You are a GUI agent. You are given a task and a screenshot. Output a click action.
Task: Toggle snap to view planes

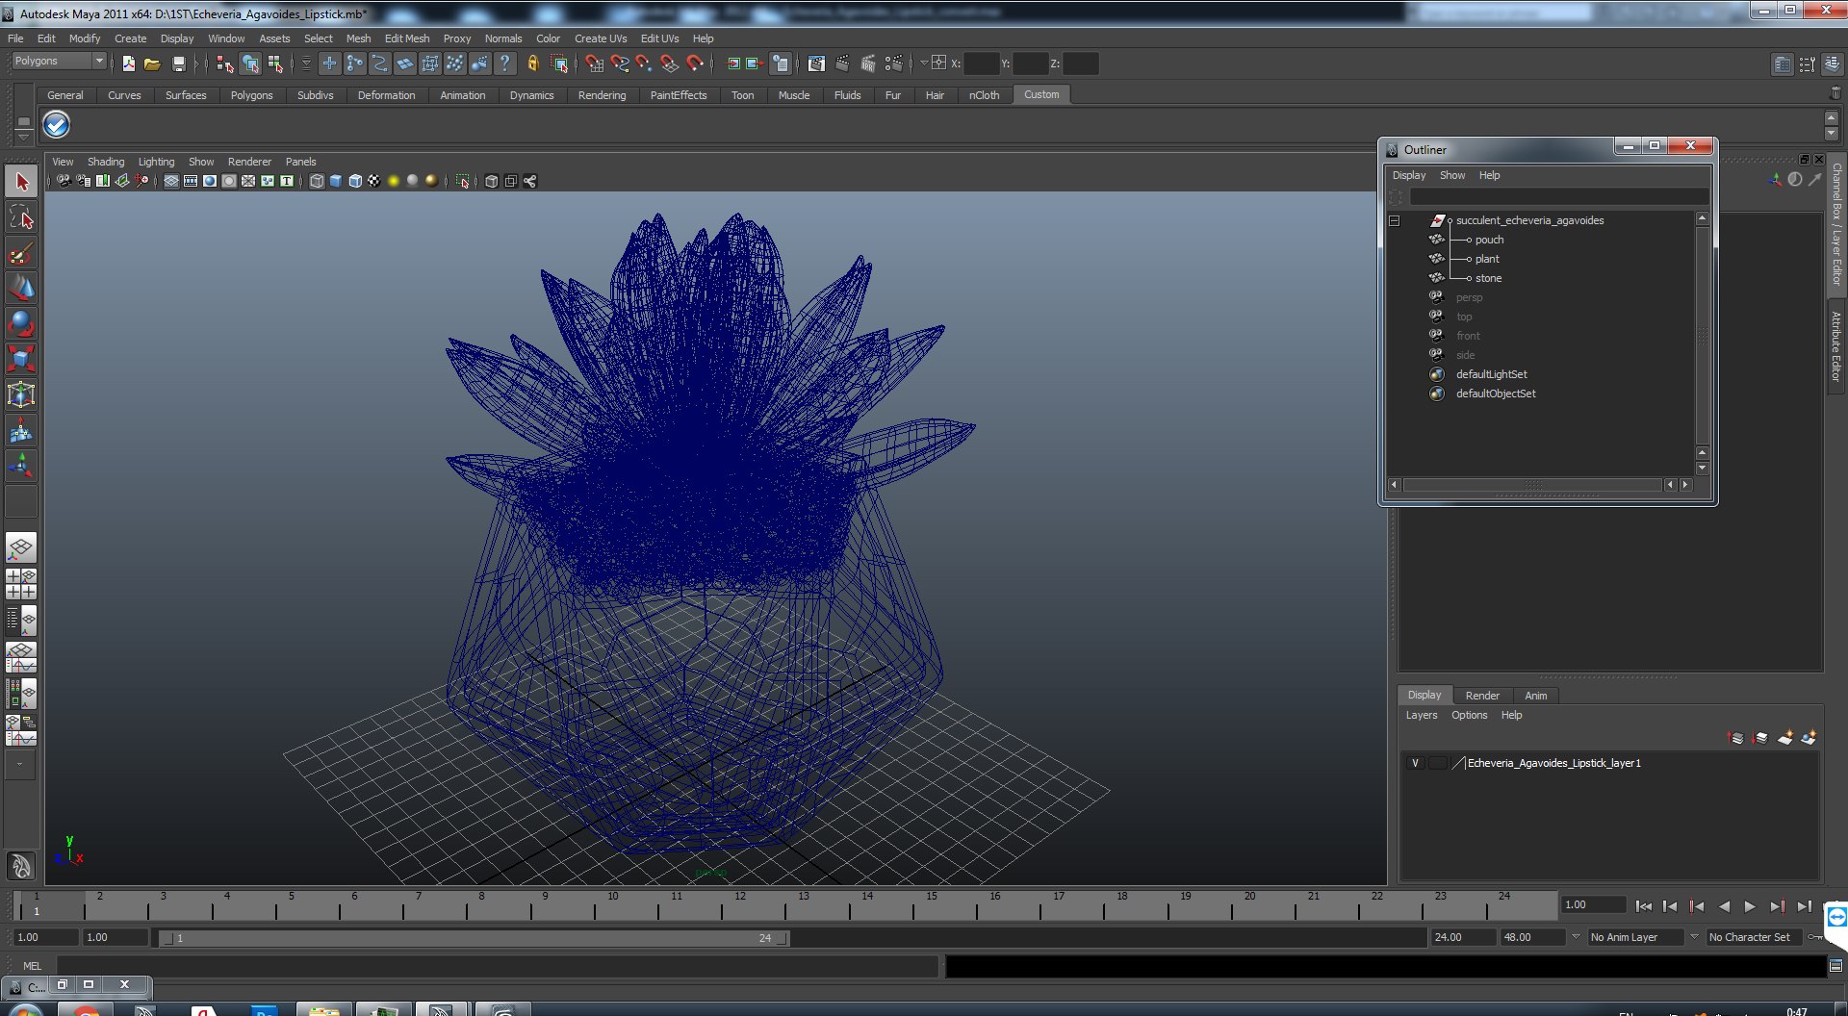click(670, 63)
